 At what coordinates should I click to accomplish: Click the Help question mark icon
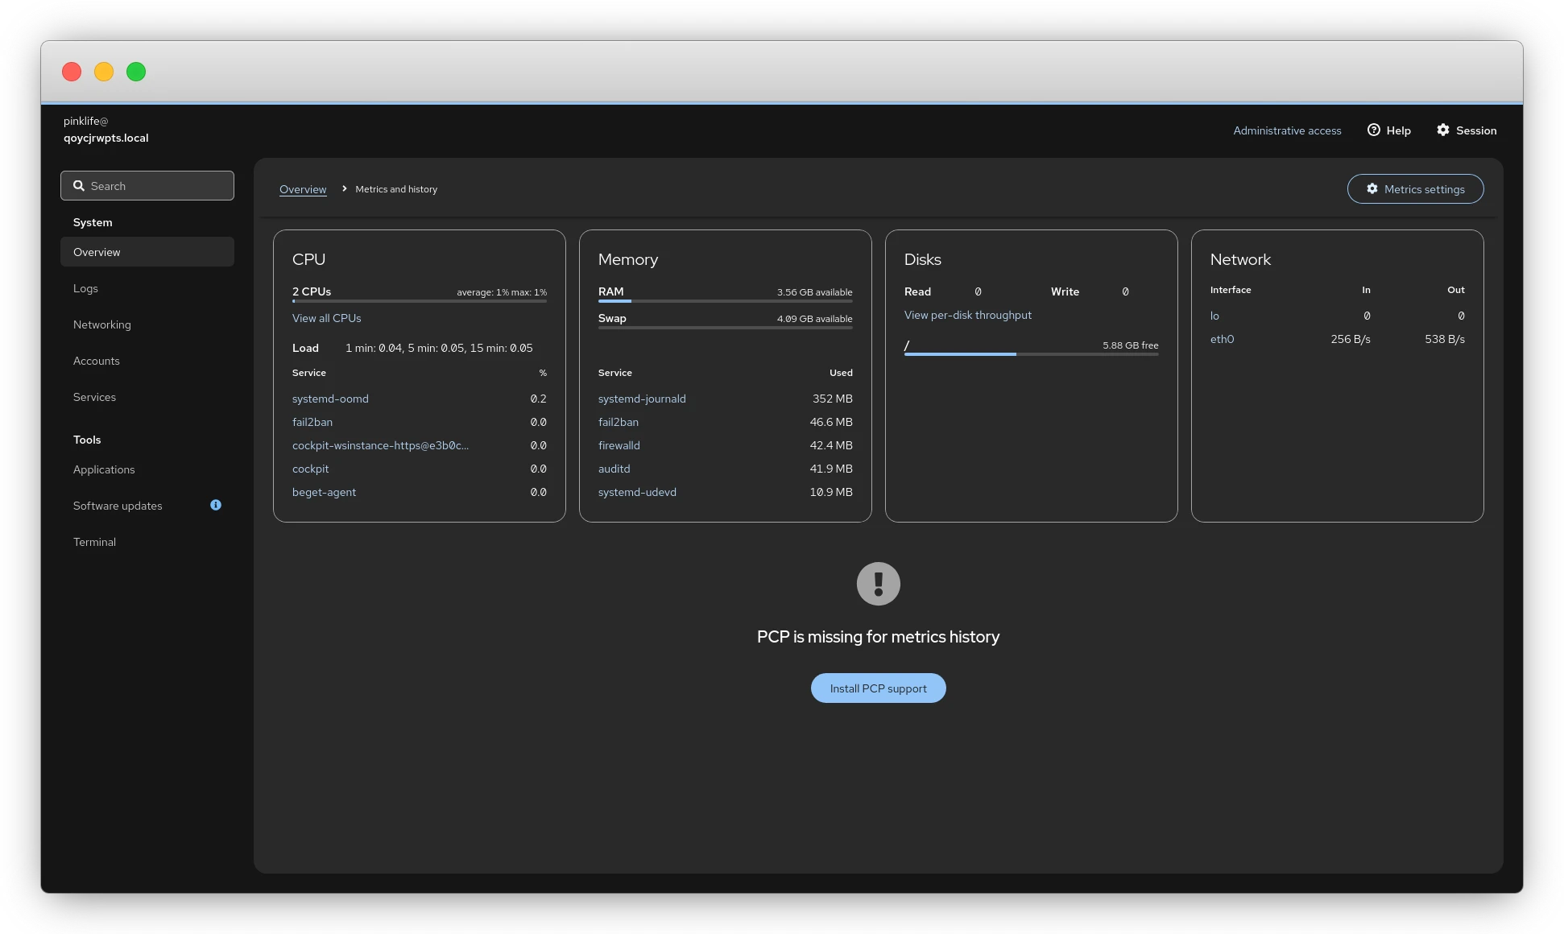(1374, 130)
